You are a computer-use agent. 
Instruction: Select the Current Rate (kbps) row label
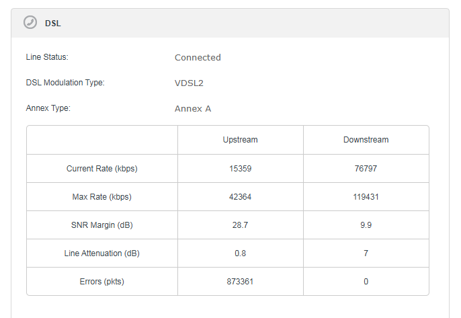(x=102, y=169)
